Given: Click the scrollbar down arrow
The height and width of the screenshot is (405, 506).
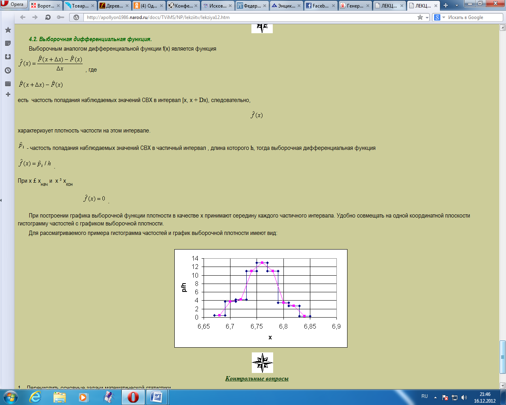Looking at the screenshot, I should [503, 385].
